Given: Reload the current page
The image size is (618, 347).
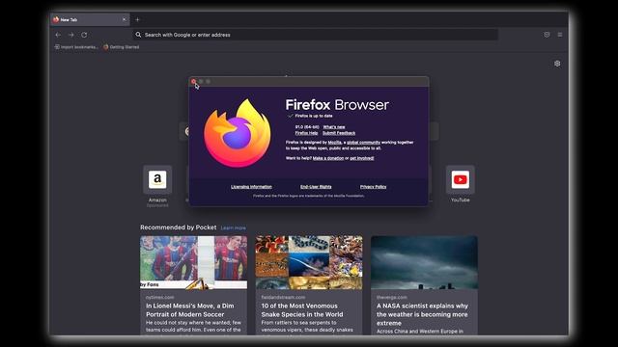Looking at the screenshot, I should pos(84,35).
